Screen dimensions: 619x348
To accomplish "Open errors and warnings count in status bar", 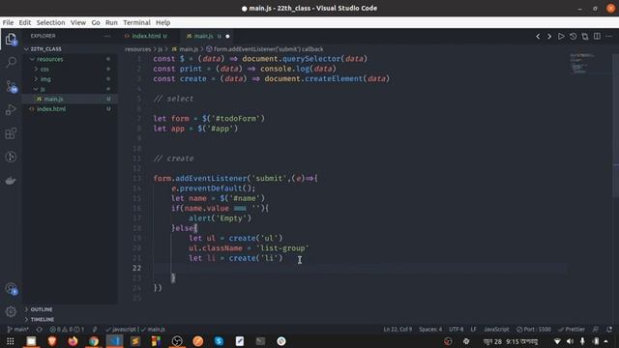I will coord(67,329).
